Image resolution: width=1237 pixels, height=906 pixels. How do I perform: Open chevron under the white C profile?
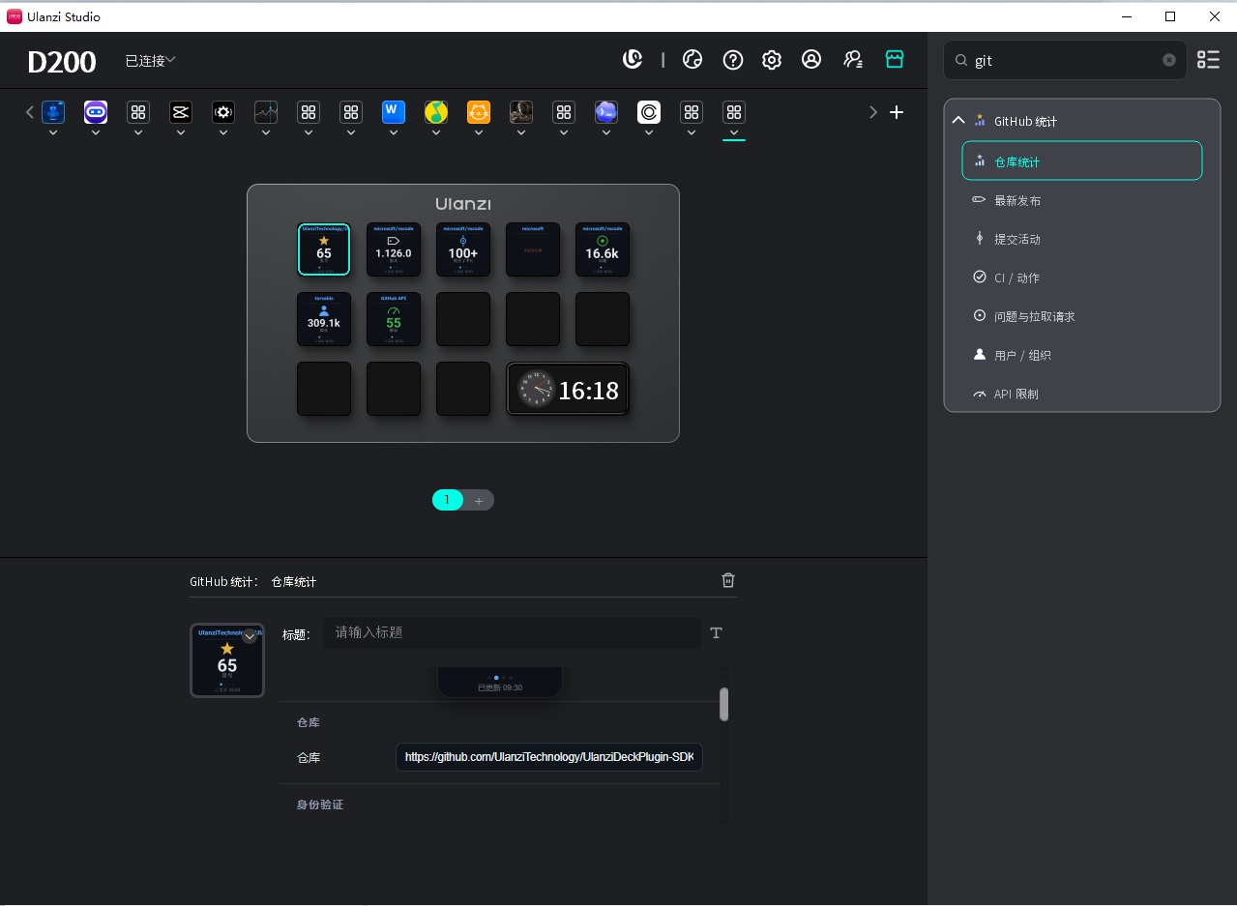(x=649, y=133)
